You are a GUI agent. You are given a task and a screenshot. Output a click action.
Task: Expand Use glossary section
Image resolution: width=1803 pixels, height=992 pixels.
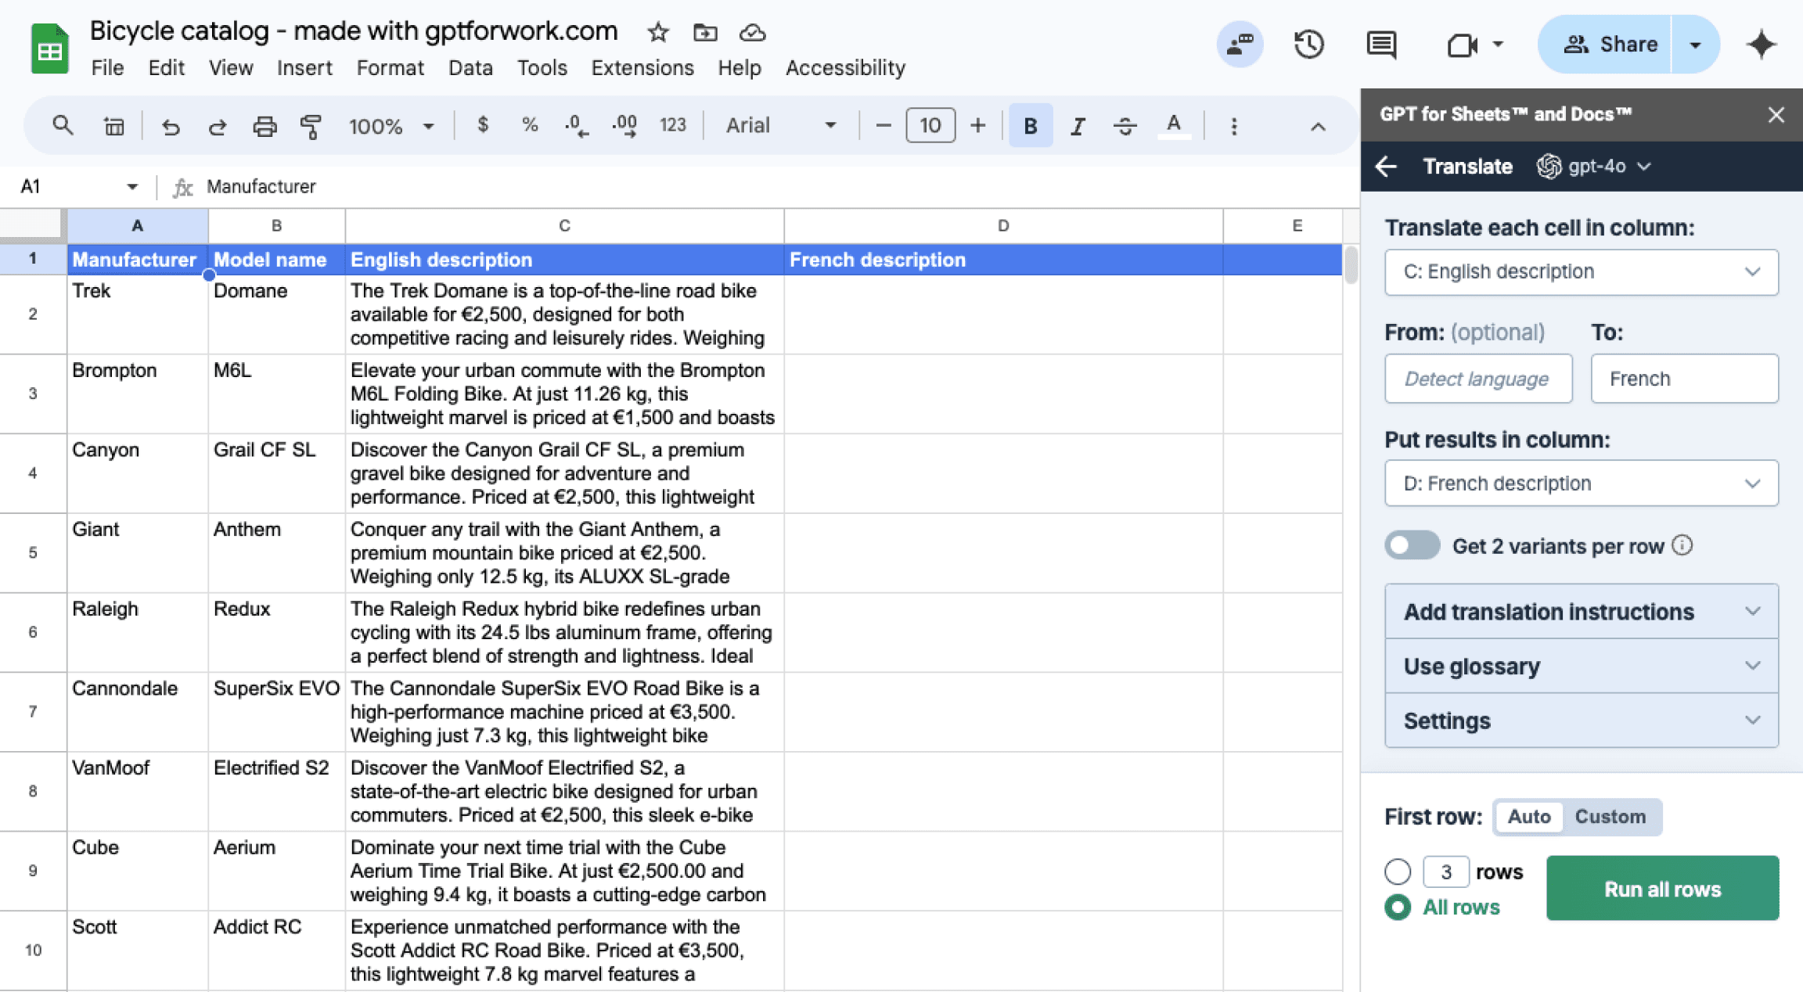point(1581,666)
